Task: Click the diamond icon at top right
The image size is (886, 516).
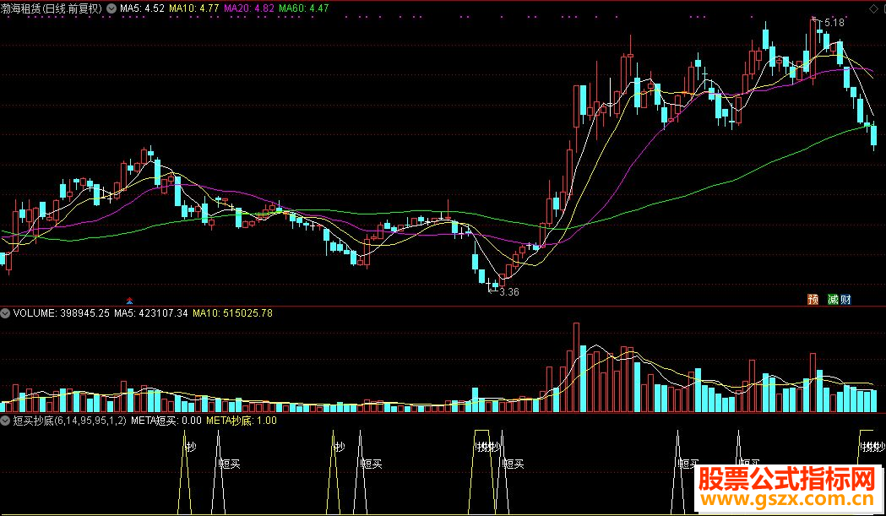Action: [x=872, y=9]
